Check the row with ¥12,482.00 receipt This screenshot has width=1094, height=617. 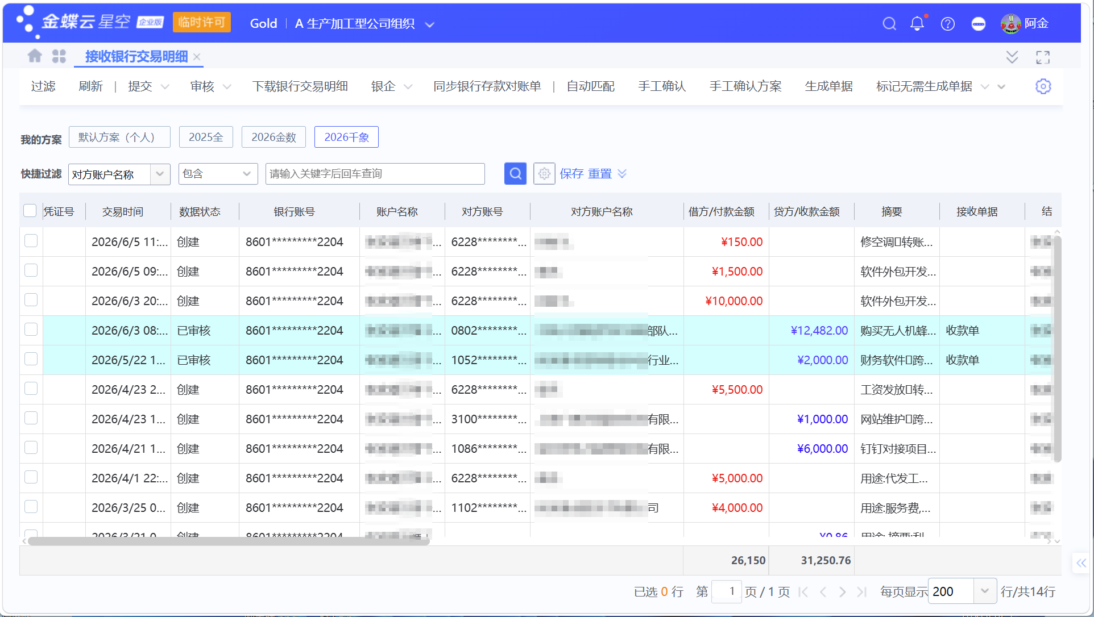[31, 330]
